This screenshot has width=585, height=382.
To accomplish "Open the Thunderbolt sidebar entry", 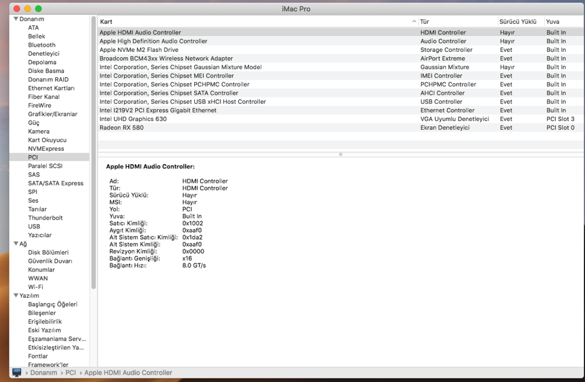I will pos(45,218).
